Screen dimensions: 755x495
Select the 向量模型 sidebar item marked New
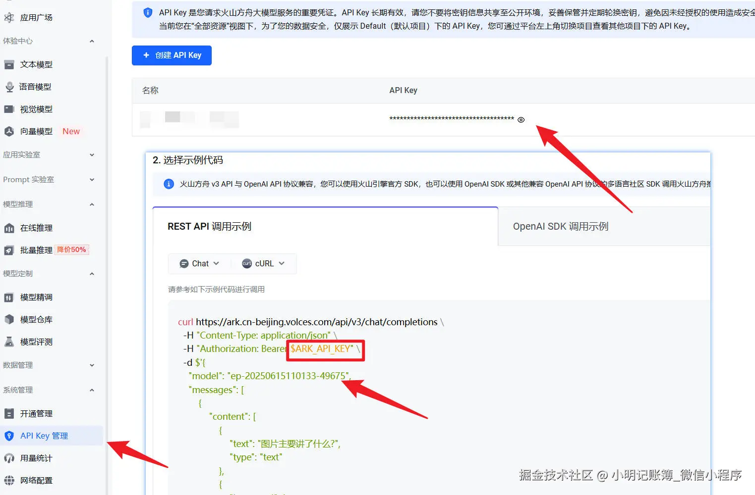(x=35, y=131)
